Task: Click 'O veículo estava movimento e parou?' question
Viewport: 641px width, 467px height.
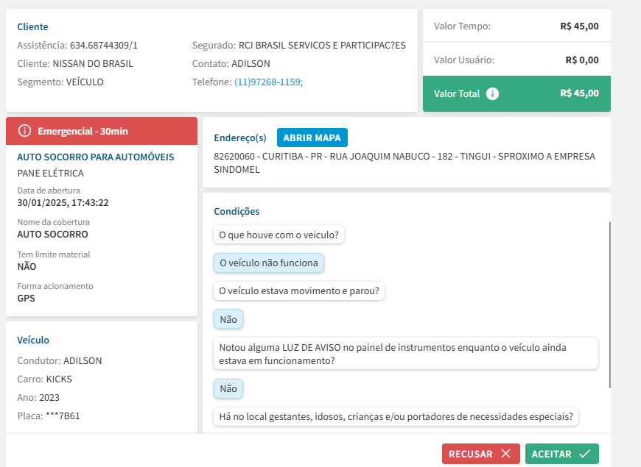Action: coord(299,290)
